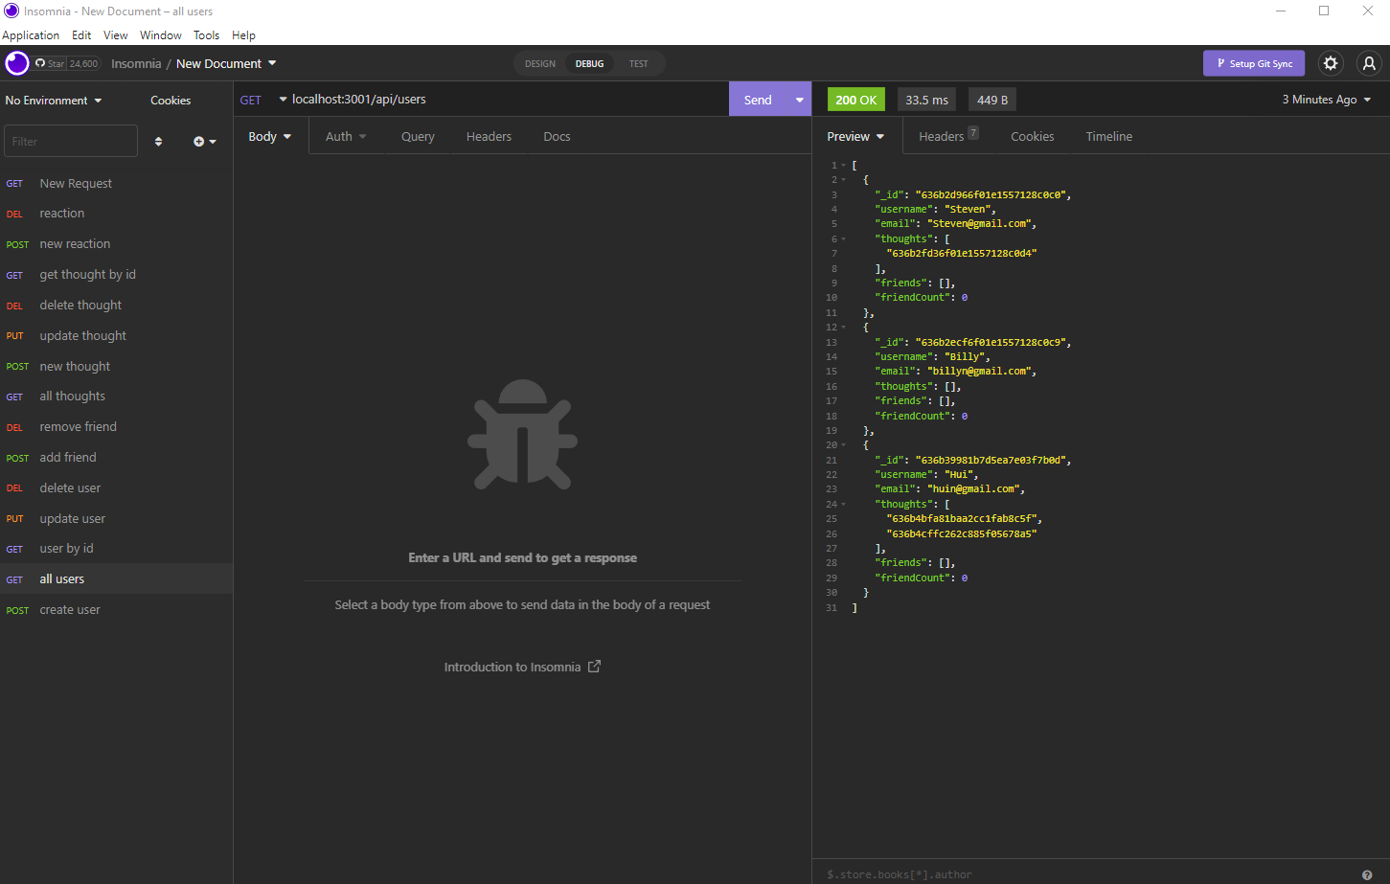Enable DEBUG mode
Viewport: 1390px width, 884px height.
click(x=589, y=63)
